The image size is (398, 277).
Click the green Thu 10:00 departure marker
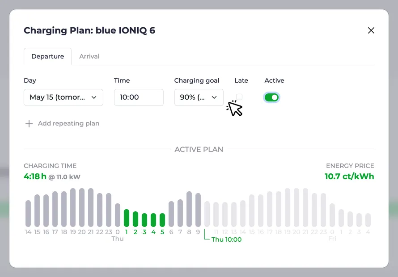[226, 239]
